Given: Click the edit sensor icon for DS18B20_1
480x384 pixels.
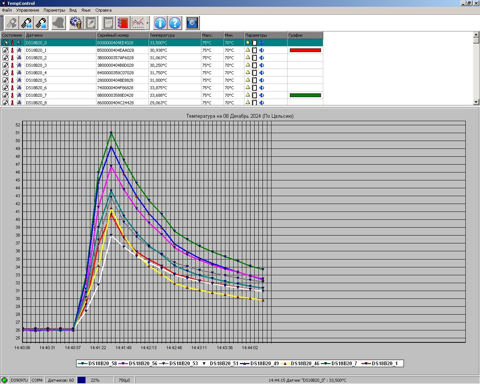Looking at the screenshot, I should (x=6, y=50).
